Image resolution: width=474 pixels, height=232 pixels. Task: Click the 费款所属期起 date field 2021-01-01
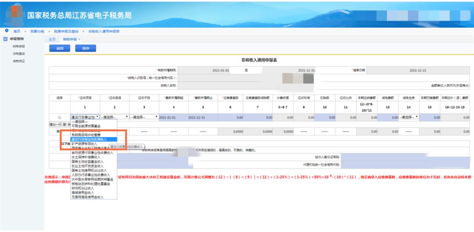172,118
